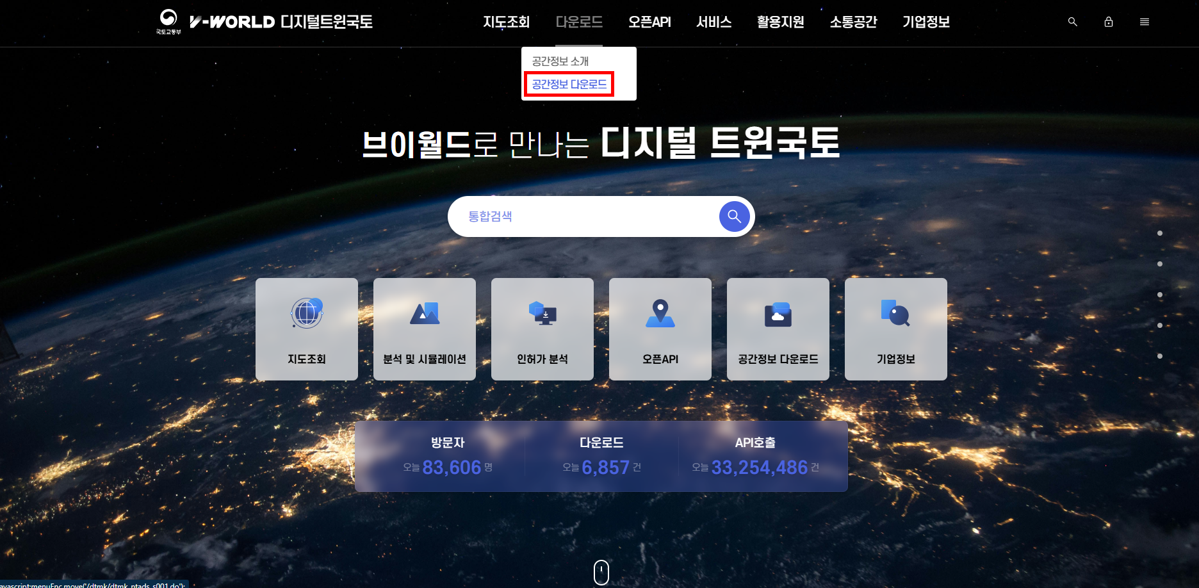Screen dimensions: 1199x588
Task: Click the 방문자 statistic heading
Action: (448, 443)
